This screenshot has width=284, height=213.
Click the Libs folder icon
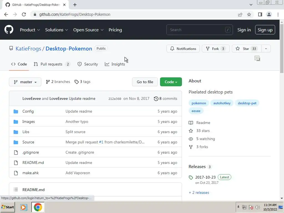pyautogui.click(x=16, y=132)
